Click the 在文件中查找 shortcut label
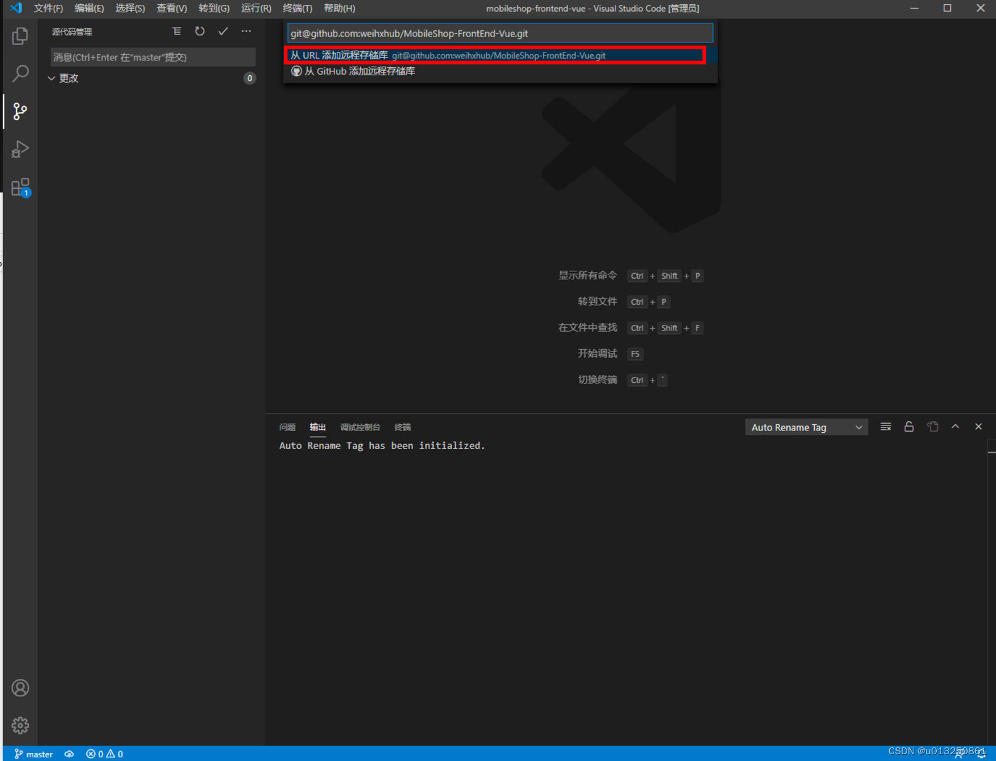 588,327
